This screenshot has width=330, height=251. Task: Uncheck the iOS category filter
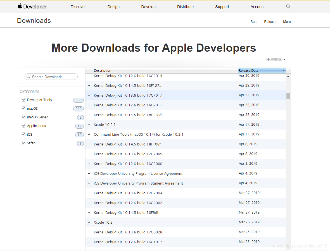coord(23,134)
